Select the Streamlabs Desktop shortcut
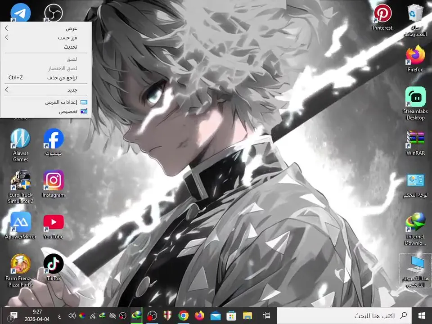Viewport: 432px width, 324px height. (x=415, y=103)
